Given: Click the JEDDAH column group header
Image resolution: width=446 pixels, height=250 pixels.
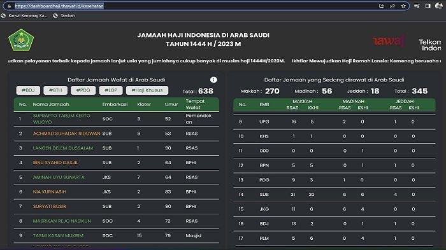Looking at the screenshot, I should click(405, 101).
